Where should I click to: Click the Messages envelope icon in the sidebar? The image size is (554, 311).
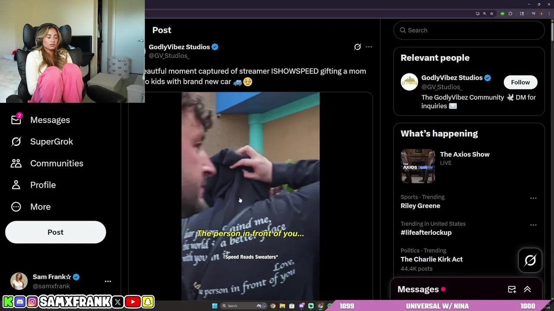(16, 120)
